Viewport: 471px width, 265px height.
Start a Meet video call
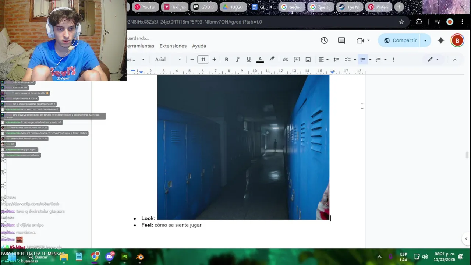(360, 40)
